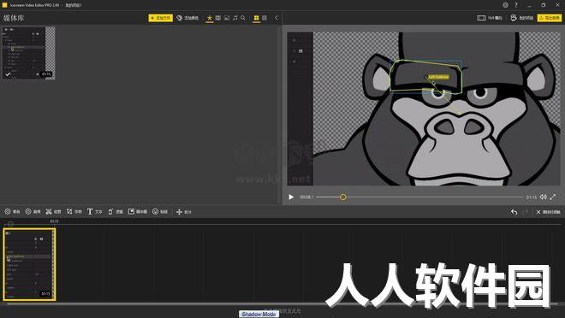Click the Add Color palette button

tap(187, 18)
